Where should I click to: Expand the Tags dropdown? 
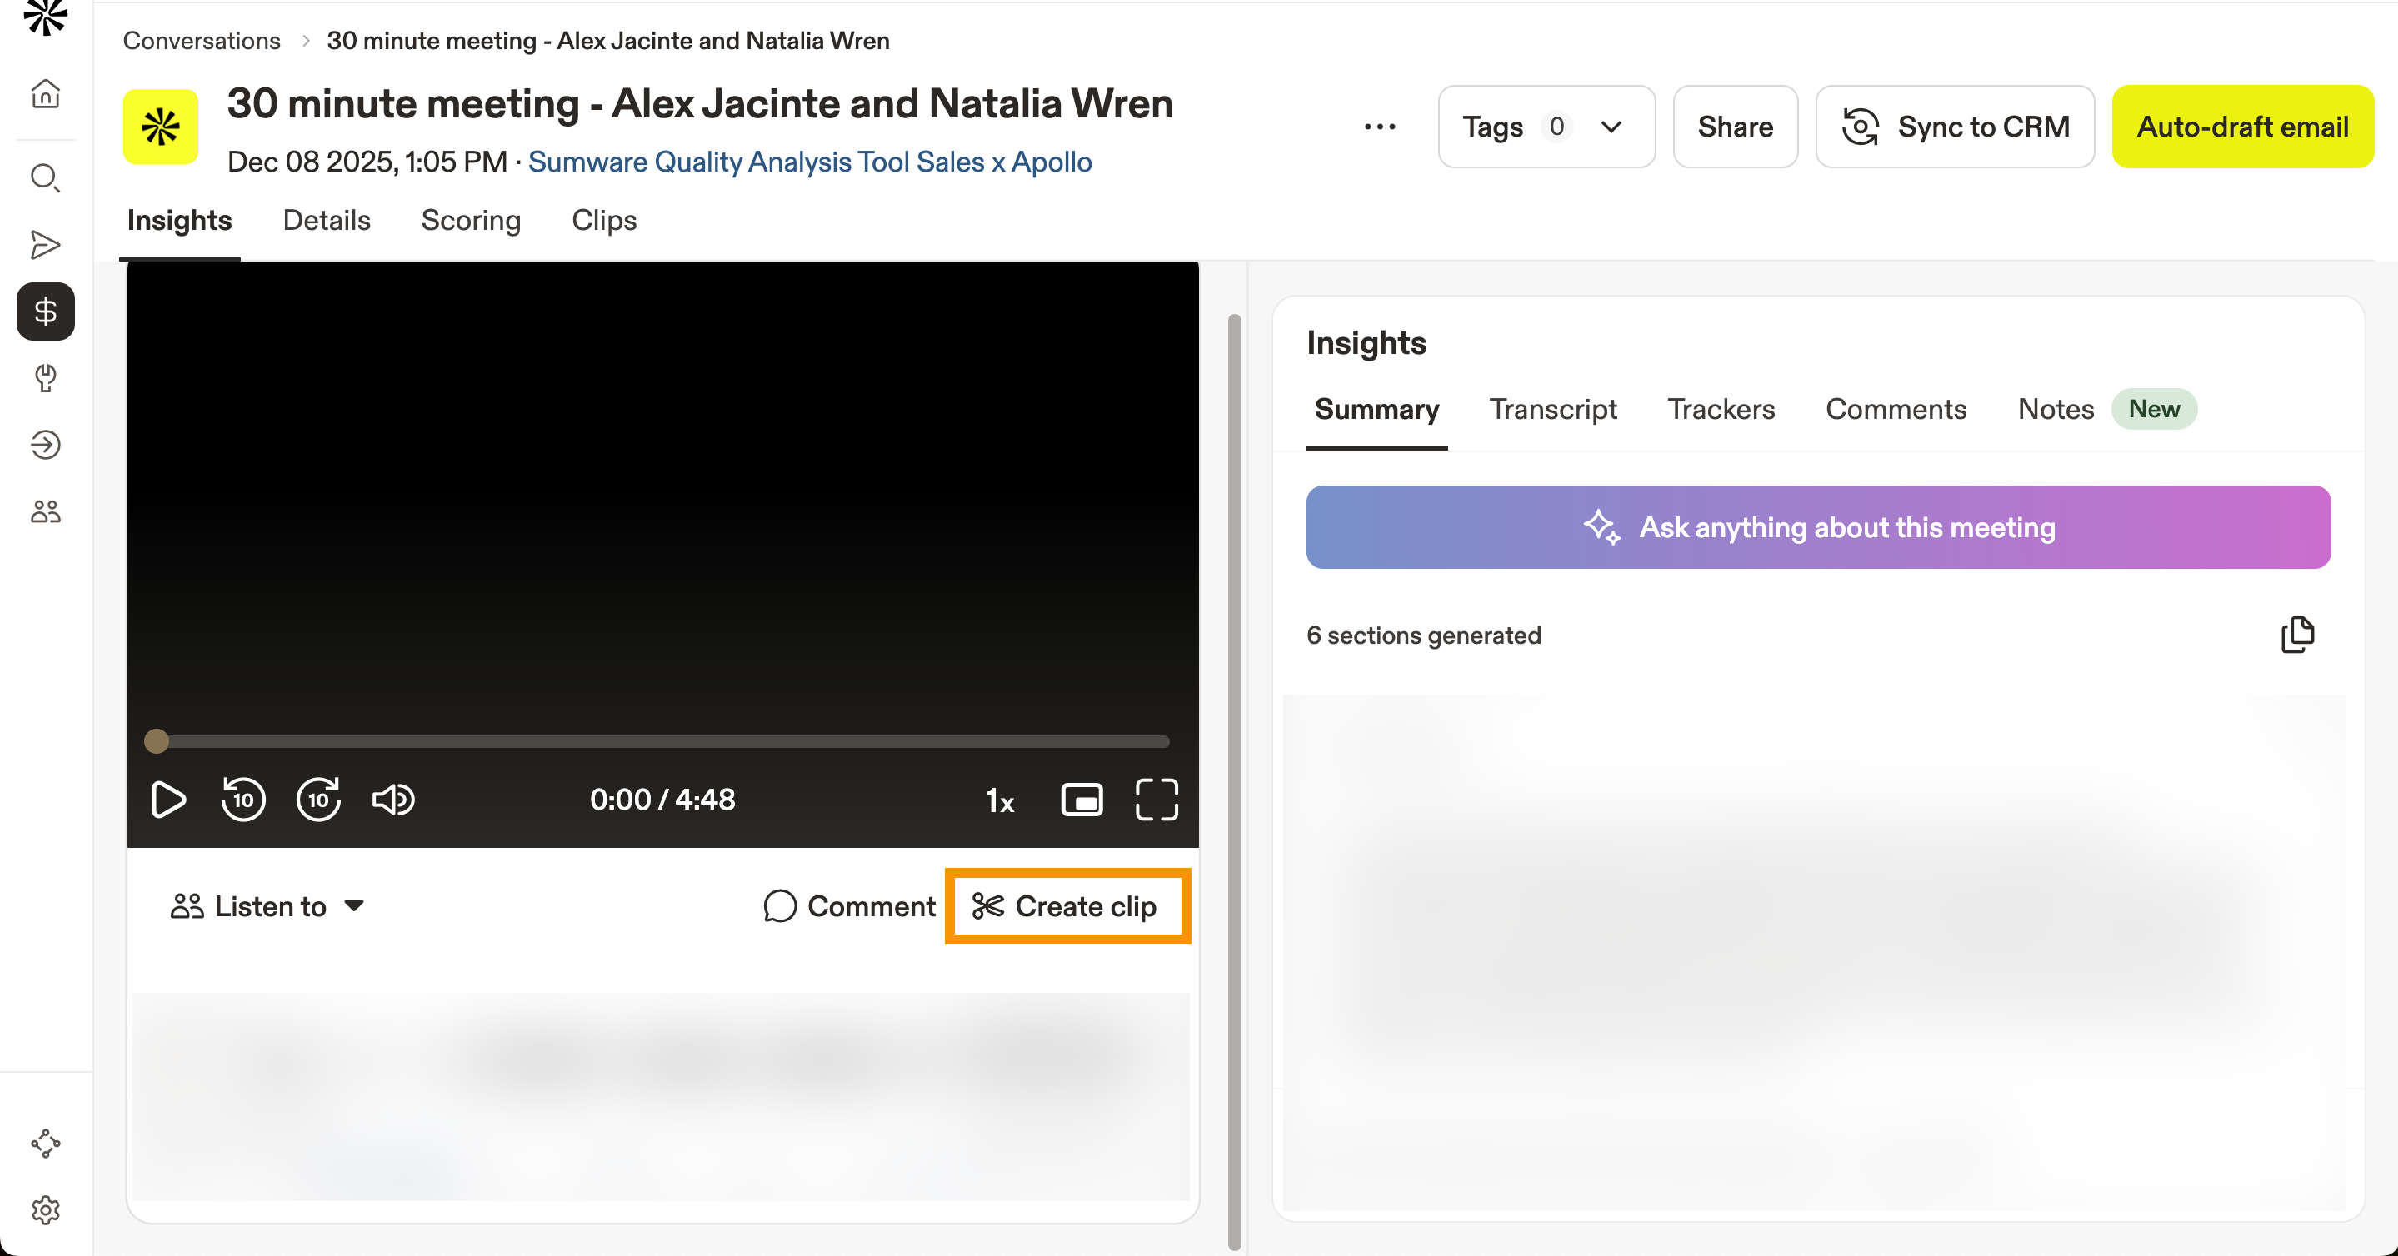tap(1546, 127)
